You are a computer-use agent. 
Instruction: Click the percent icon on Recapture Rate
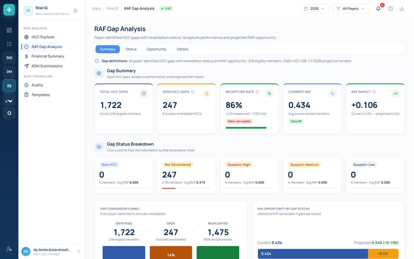coord(269,93)
